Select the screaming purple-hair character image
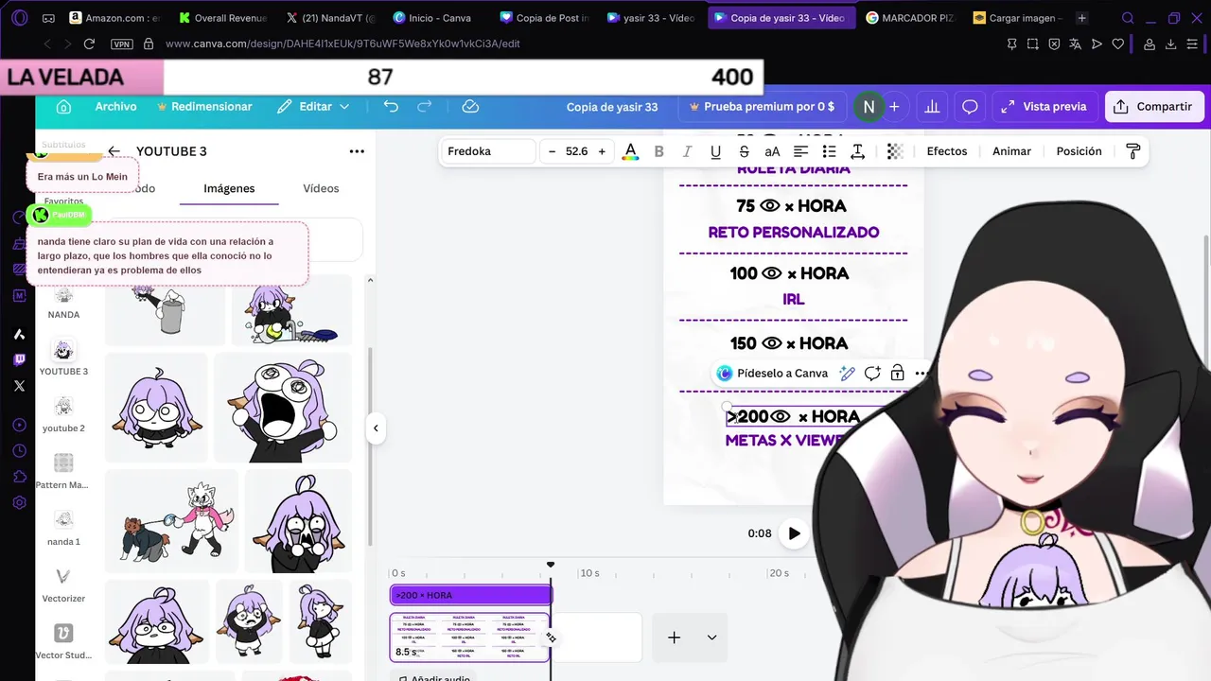1211x681 pixels. click(282, 408)
